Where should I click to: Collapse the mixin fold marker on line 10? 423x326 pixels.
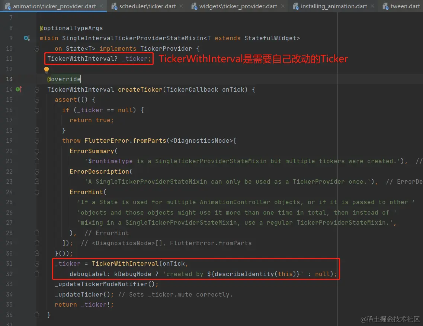37,49
